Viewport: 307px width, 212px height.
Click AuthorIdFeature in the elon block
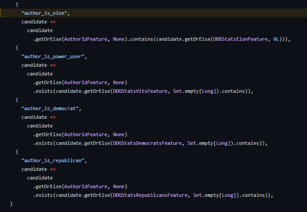pyautogui.click(x=86, y=39)
